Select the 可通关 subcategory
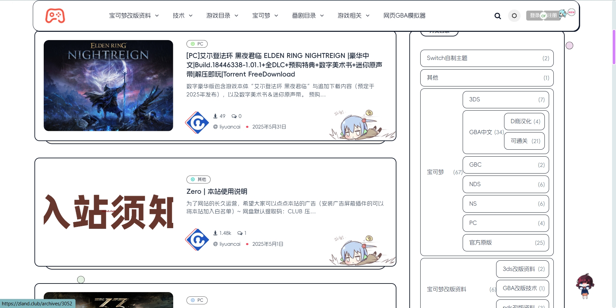This screenshot has width=616, height=308. point(524,141)
